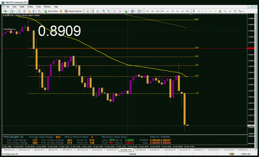259x157 pixels.
Task: Select the M5 timeframe
Action: click(152, 11)
